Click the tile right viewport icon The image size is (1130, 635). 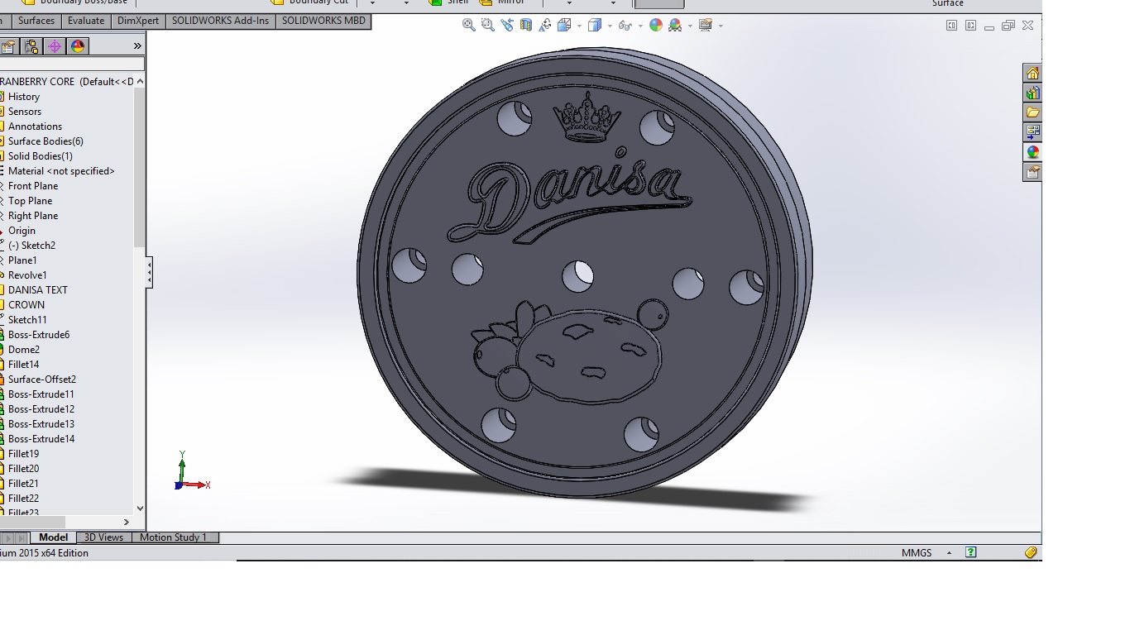coord(970,26)
